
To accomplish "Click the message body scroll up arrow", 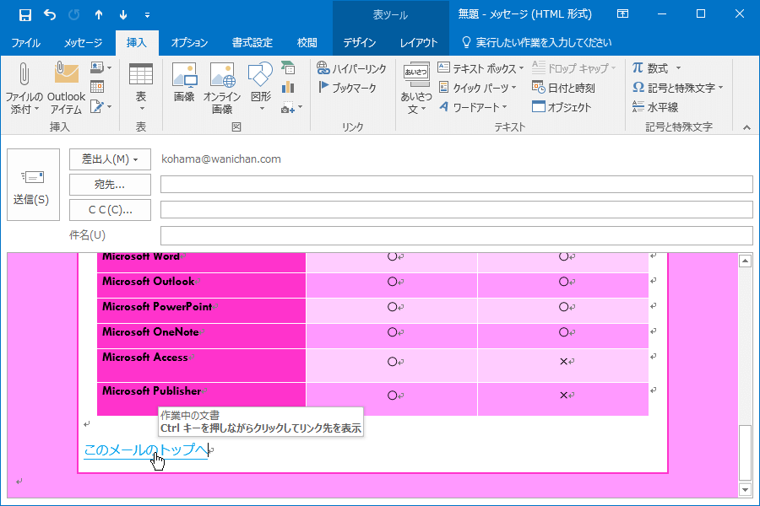I will [x=745, y=261].
